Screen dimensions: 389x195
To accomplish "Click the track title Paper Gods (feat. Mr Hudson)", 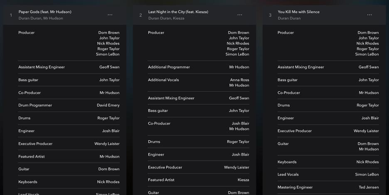I will click(45, 12).
